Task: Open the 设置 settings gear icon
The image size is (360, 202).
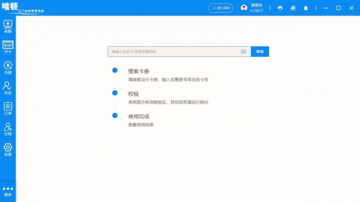Action: point(8,149)
